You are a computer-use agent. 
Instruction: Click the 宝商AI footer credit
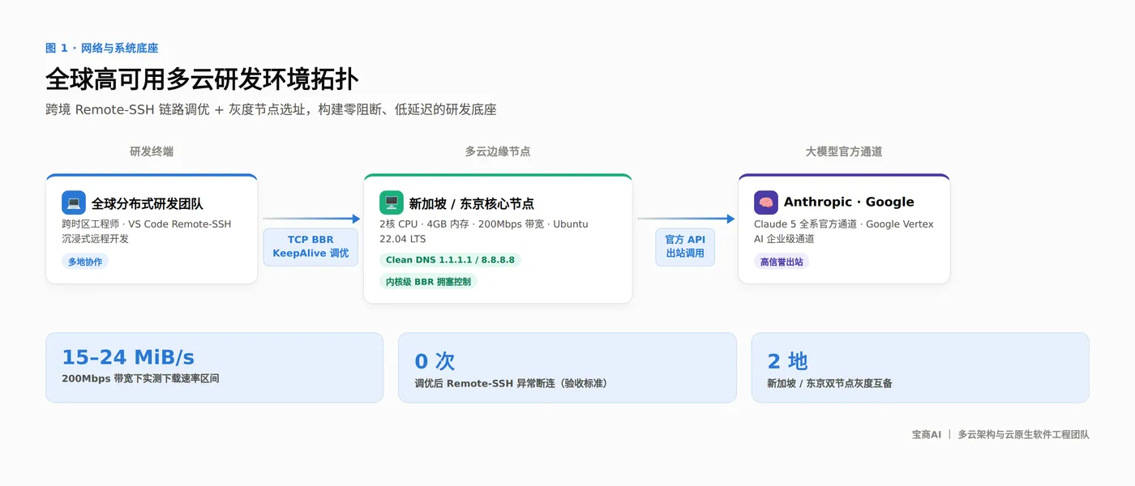(927, 434)
